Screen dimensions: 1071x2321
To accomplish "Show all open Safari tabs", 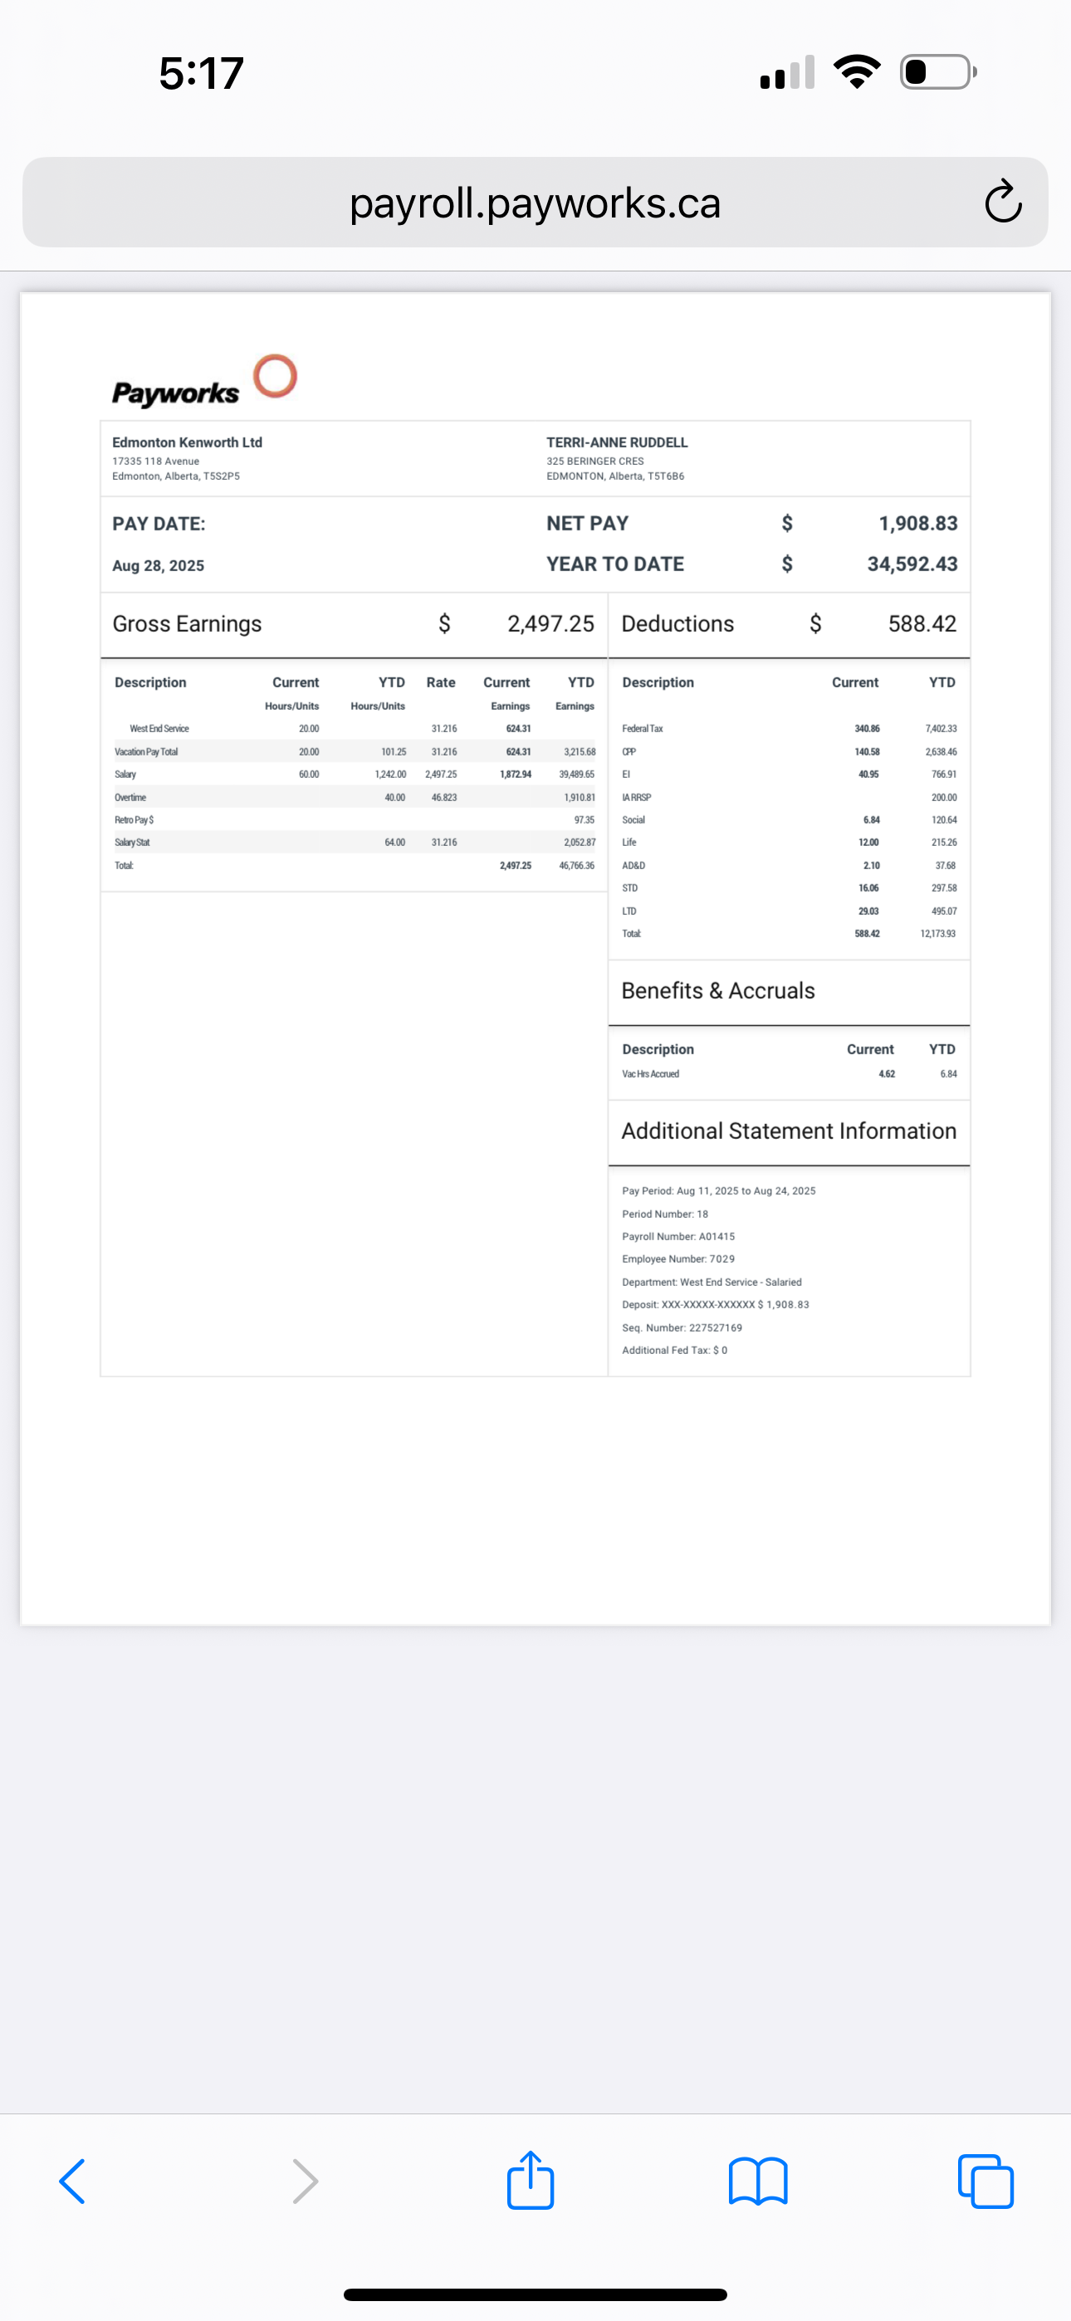I will pos(985,2181).
